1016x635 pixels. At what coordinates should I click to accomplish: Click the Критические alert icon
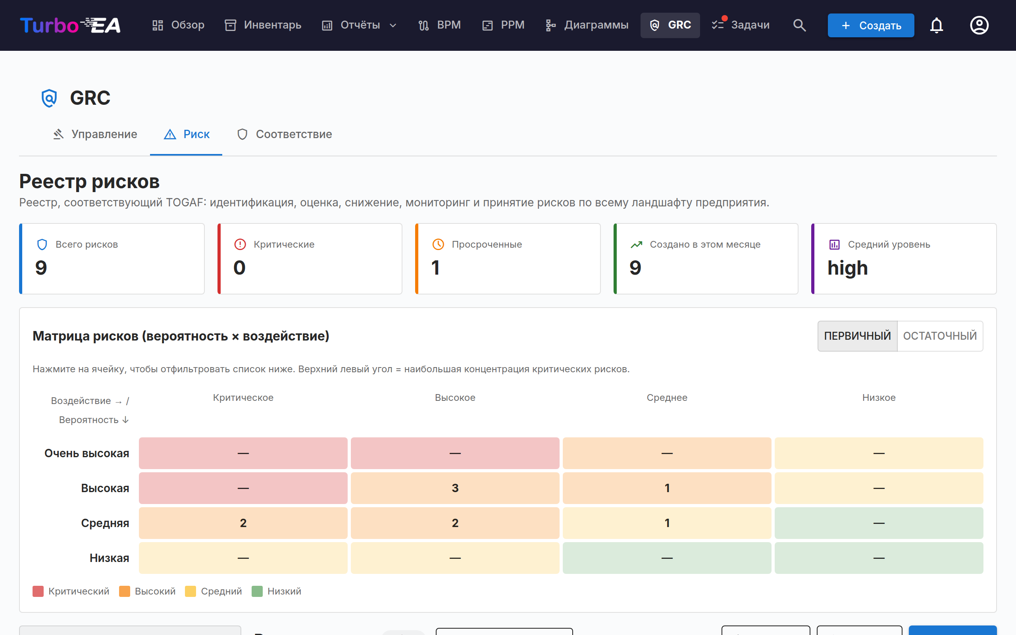(x=240, y=244)
